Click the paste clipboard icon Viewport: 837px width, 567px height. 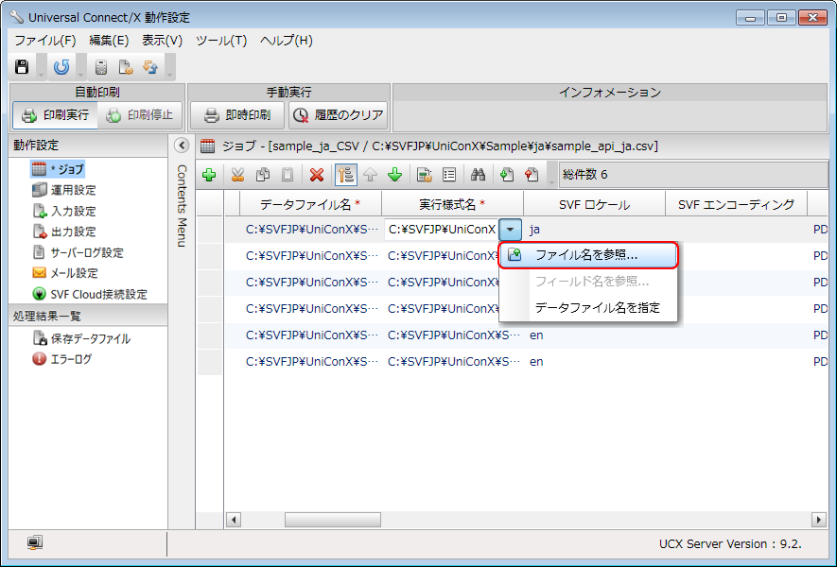288,175
